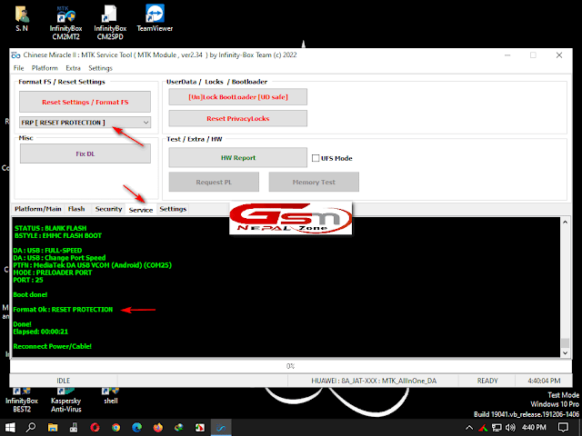The height and width of the screenshot is (436, 582).
Task: Open the S.N desktop folder icon
Action: tap(22, 18)
